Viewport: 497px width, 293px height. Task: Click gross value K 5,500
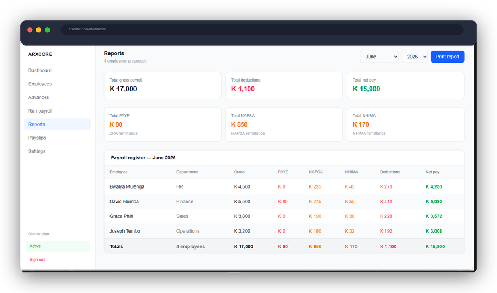[242, 202]
